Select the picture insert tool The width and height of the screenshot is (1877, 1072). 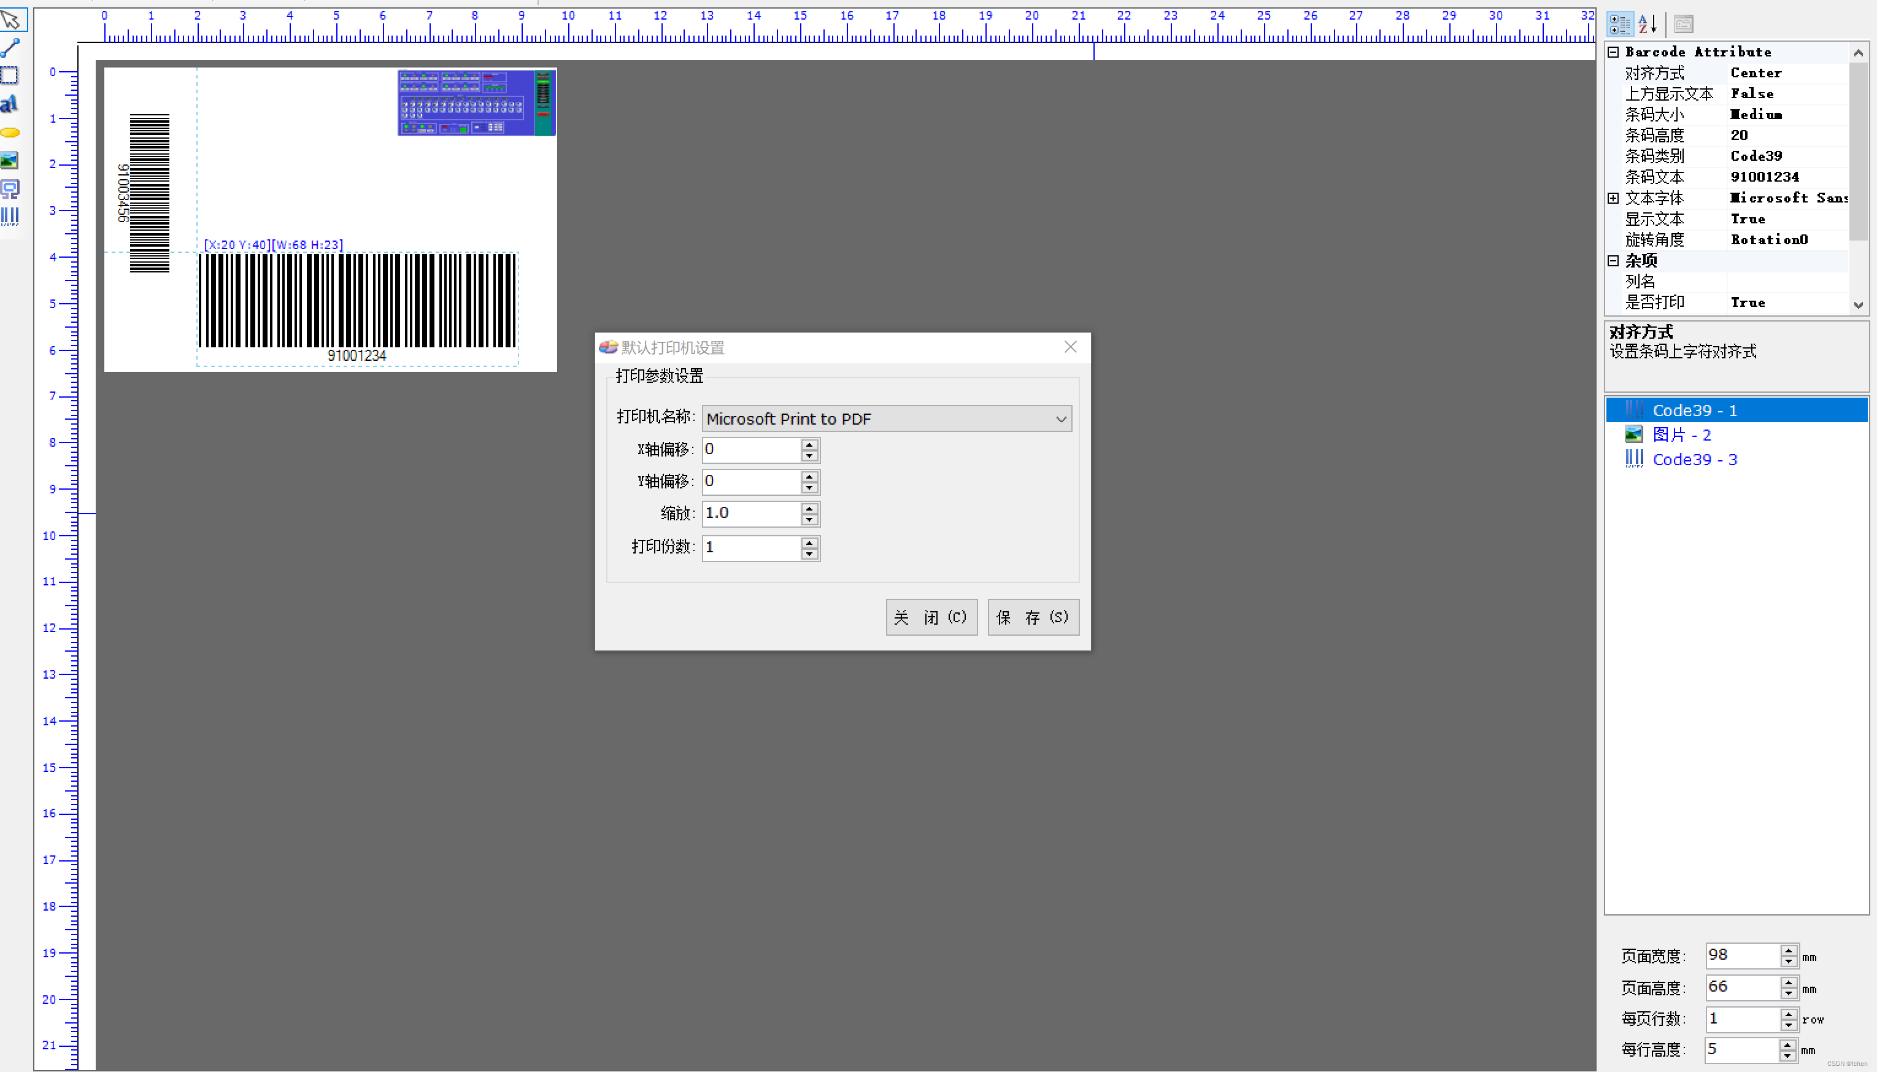(x=10, y=161)
